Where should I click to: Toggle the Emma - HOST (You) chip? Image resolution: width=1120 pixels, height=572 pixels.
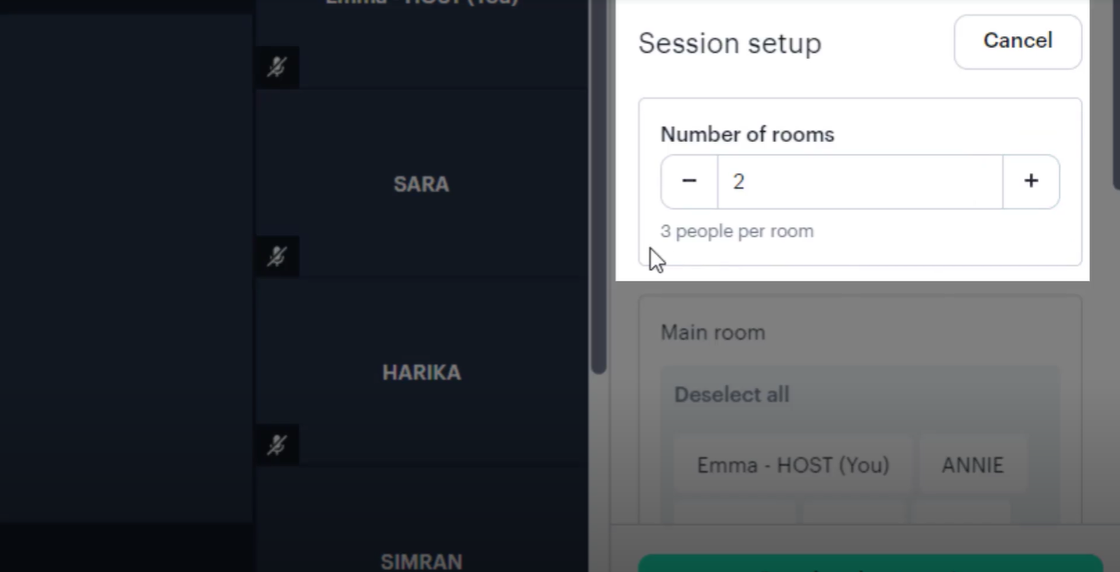click(x=793, y=465)
